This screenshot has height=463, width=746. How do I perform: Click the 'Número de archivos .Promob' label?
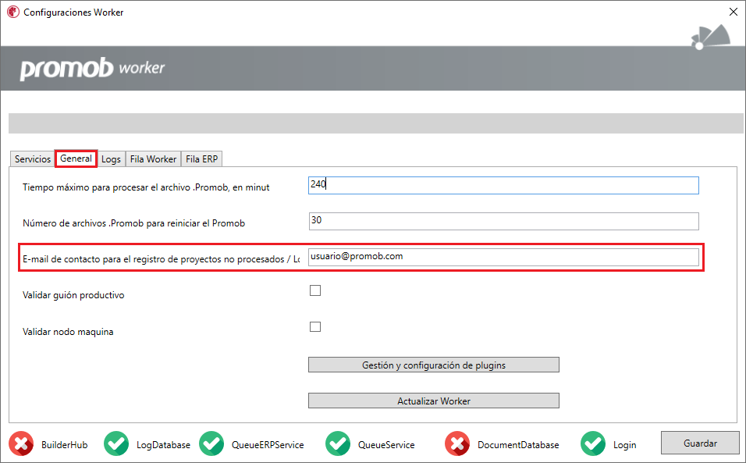pos(133,223)
